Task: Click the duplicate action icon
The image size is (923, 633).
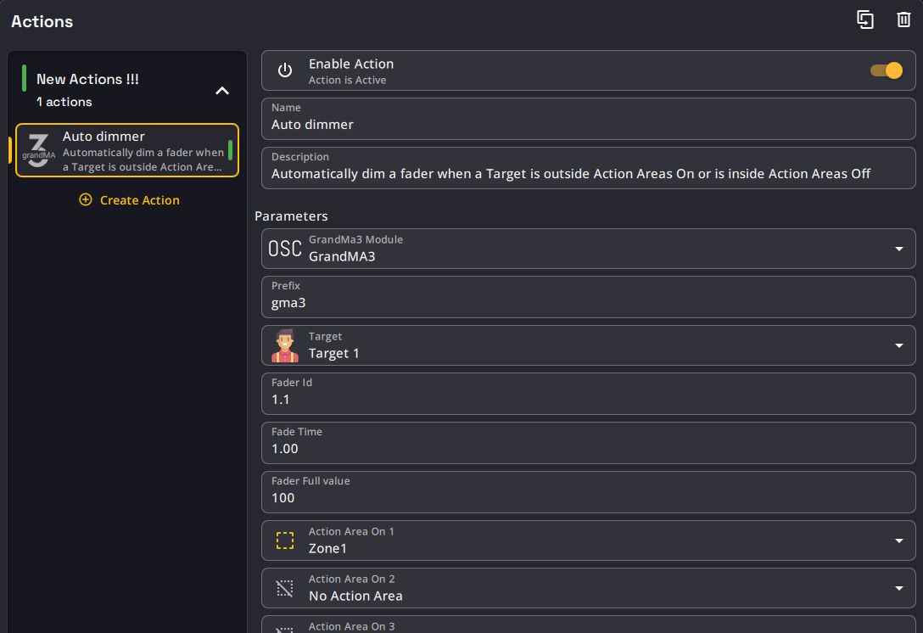Action: pos(865,20)
